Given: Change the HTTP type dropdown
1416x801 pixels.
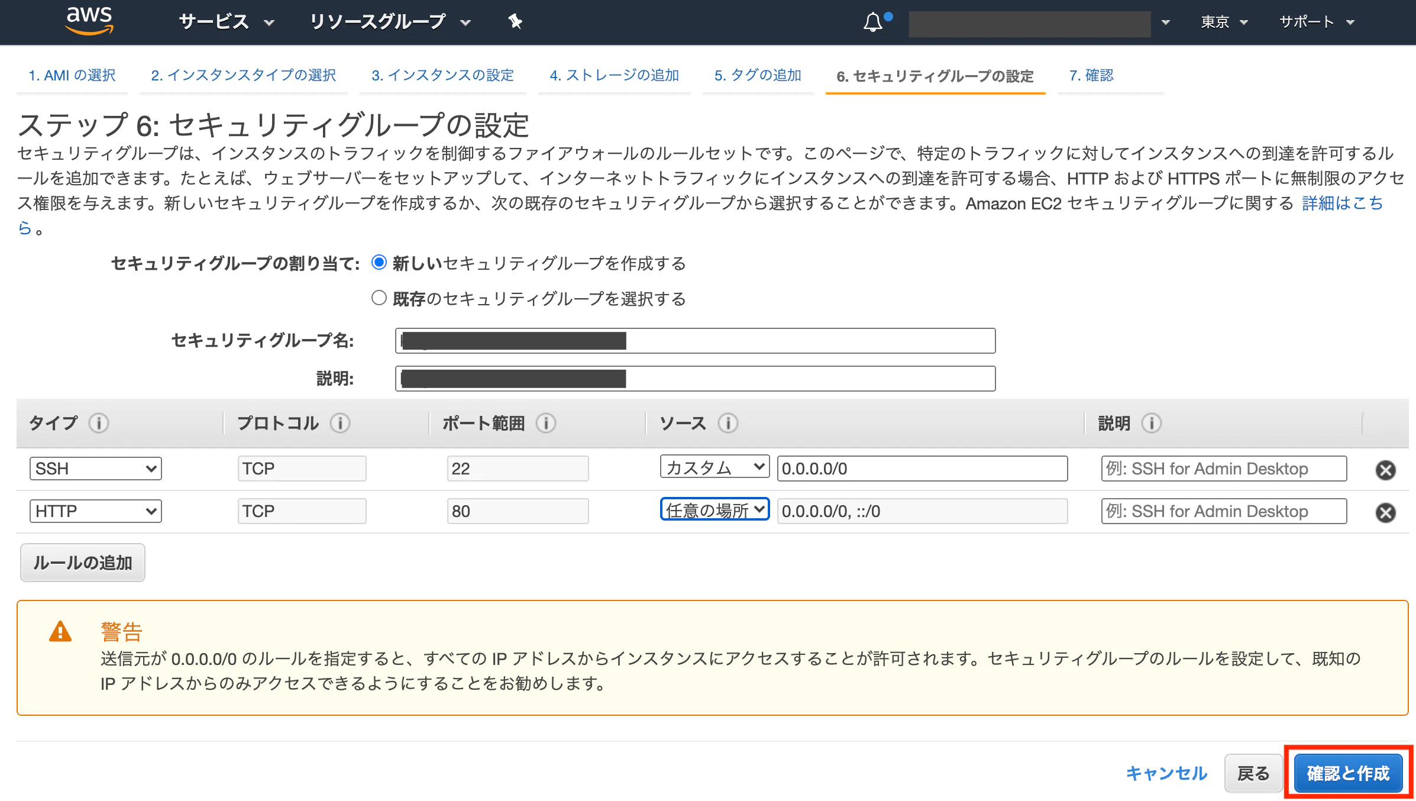Looking at the screenshot, I should point(96,511).
